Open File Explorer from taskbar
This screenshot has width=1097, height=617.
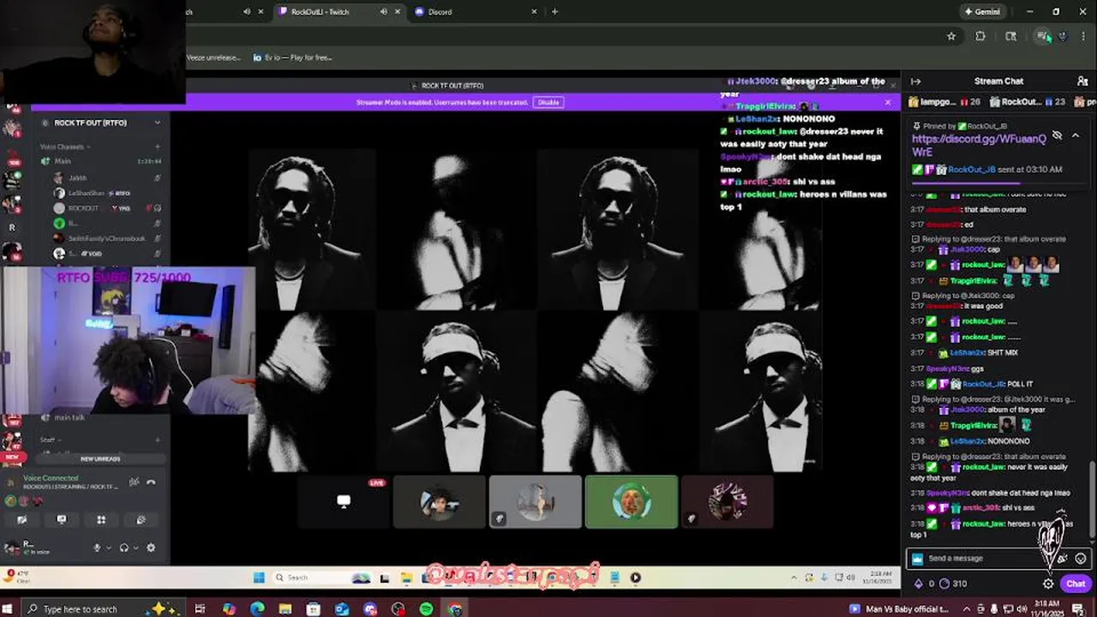(x=285, y=609)
